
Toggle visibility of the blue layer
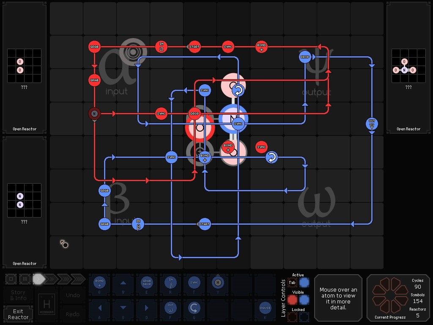click(x=304, y=300)
